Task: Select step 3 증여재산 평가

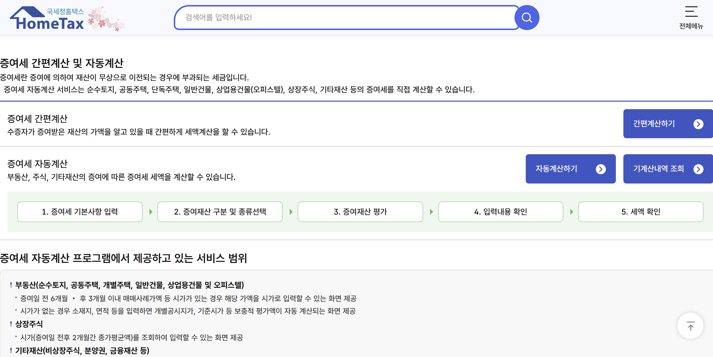Action: point(360,212)
